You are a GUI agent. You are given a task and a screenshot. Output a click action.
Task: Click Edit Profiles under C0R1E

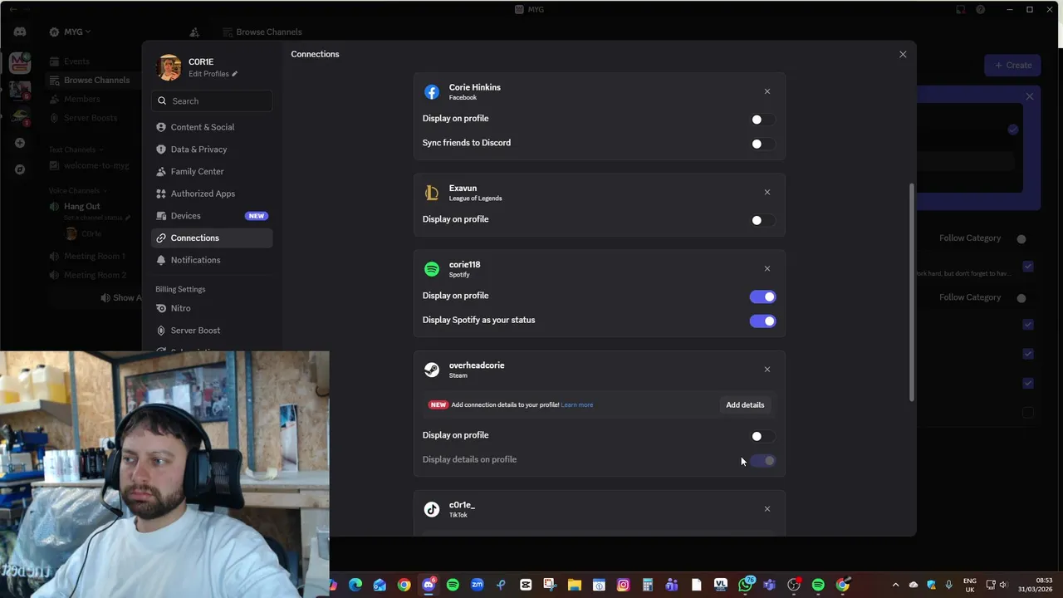pos(208,74)
